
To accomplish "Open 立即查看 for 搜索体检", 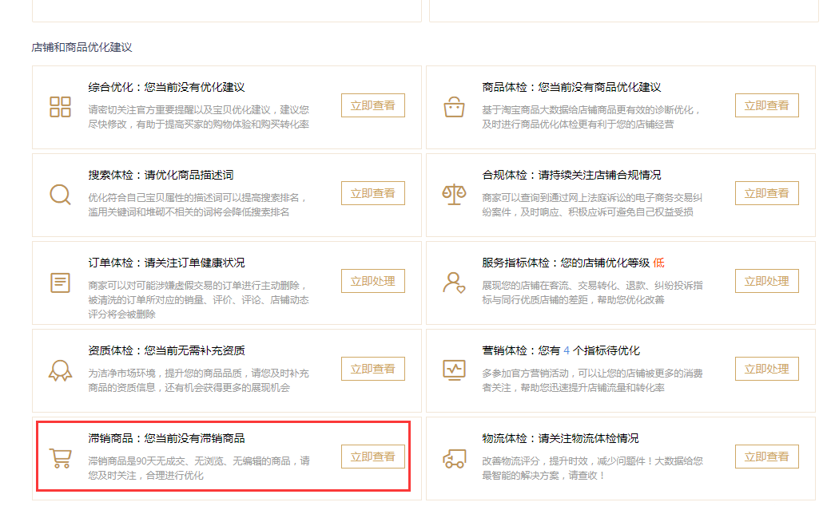I will pos(373,193).
